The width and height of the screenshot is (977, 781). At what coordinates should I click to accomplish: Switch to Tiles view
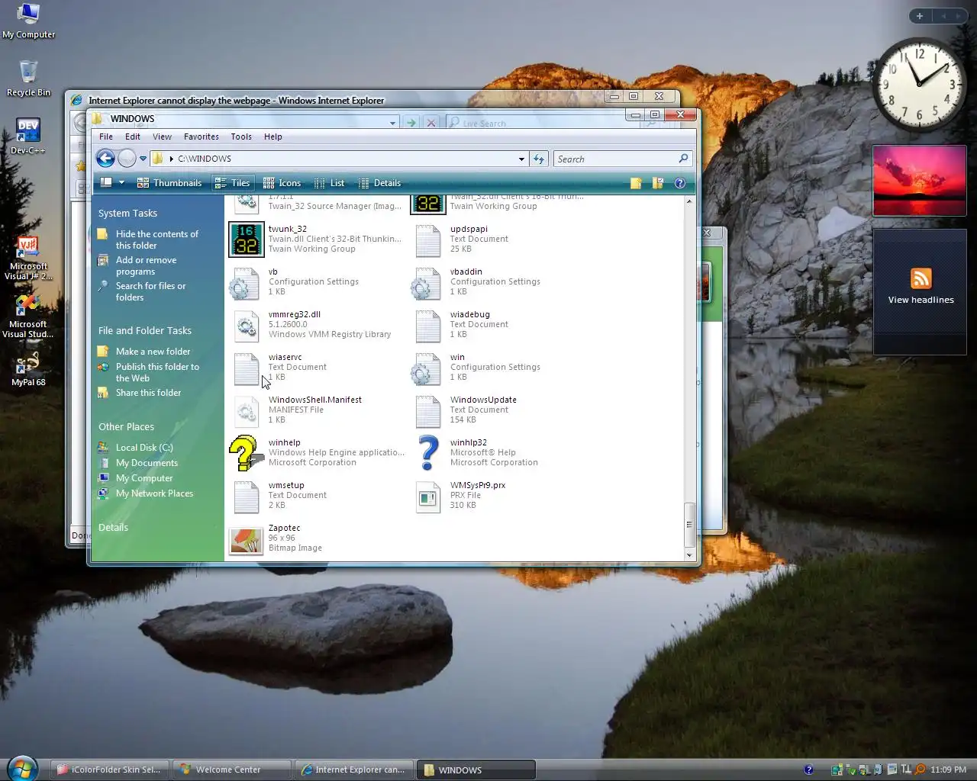point(233,183)
